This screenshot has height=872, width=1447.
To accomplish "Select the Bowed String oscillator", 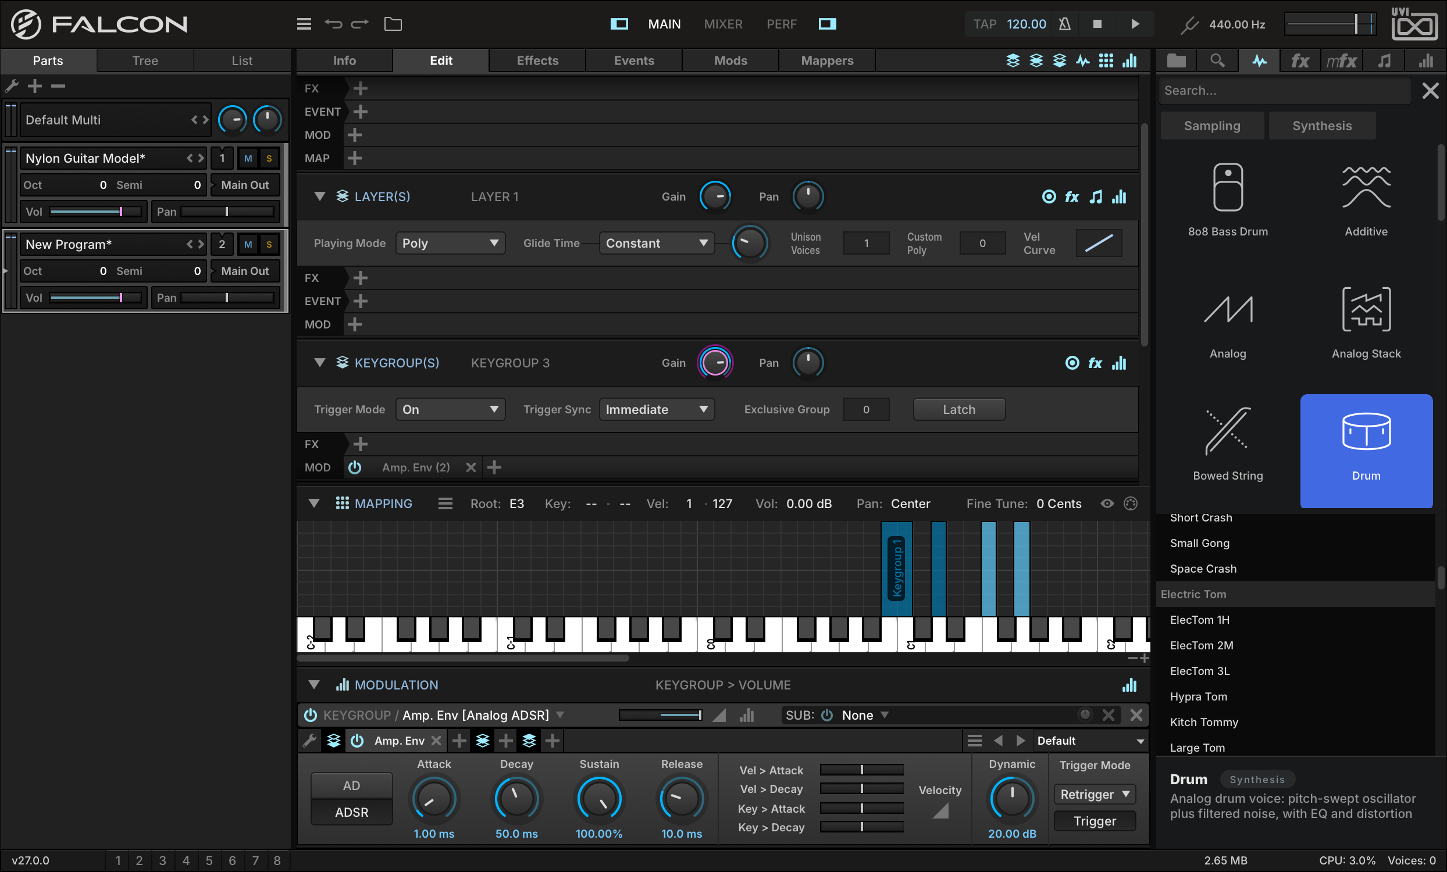I will tap(1227, 444).
